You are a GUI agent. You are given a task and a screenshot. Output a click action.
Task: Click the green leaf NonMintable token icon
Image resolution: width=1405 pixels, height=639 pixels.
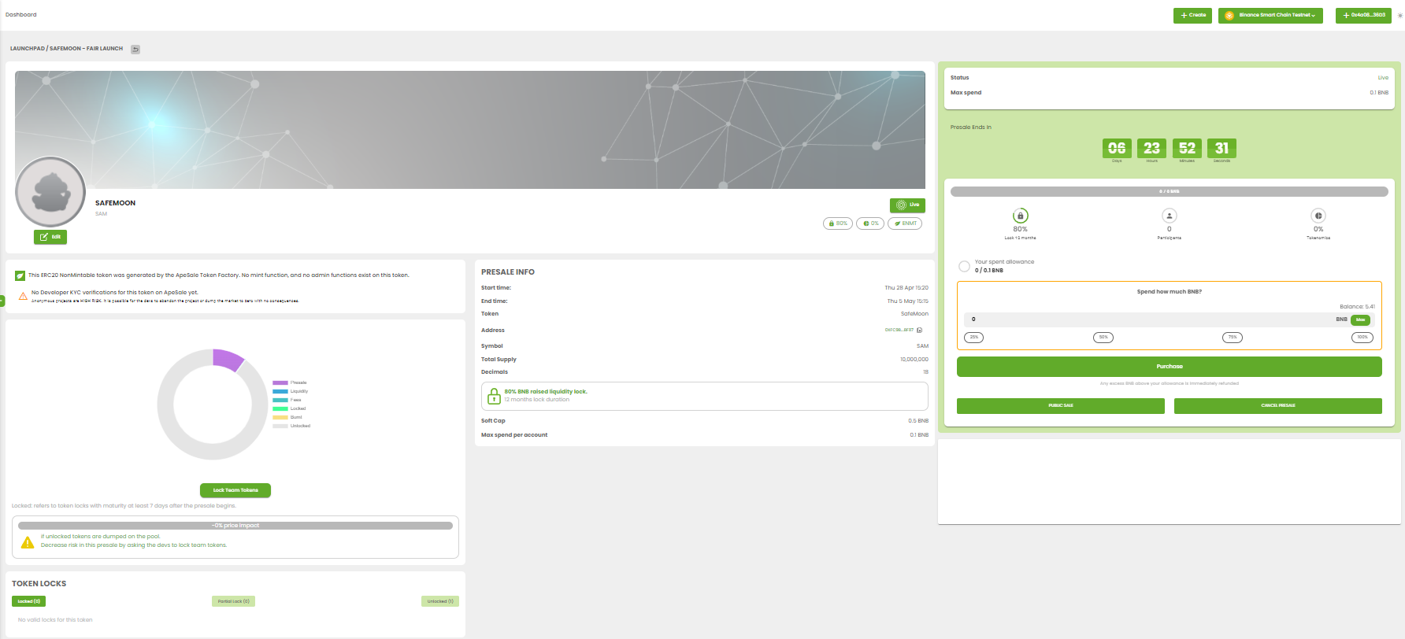pos(20,275)
